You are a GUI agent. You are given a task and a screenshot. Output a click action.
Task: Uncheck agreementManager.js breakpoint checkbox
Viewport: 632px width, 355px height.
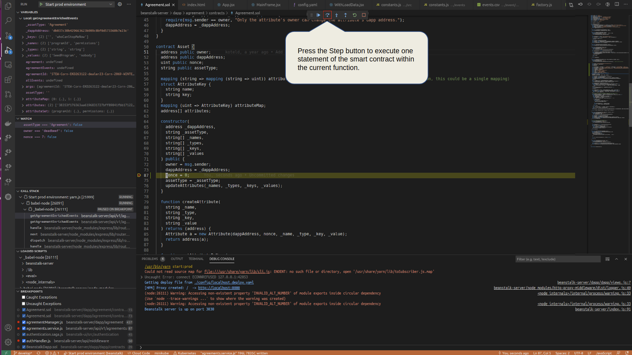24,322
